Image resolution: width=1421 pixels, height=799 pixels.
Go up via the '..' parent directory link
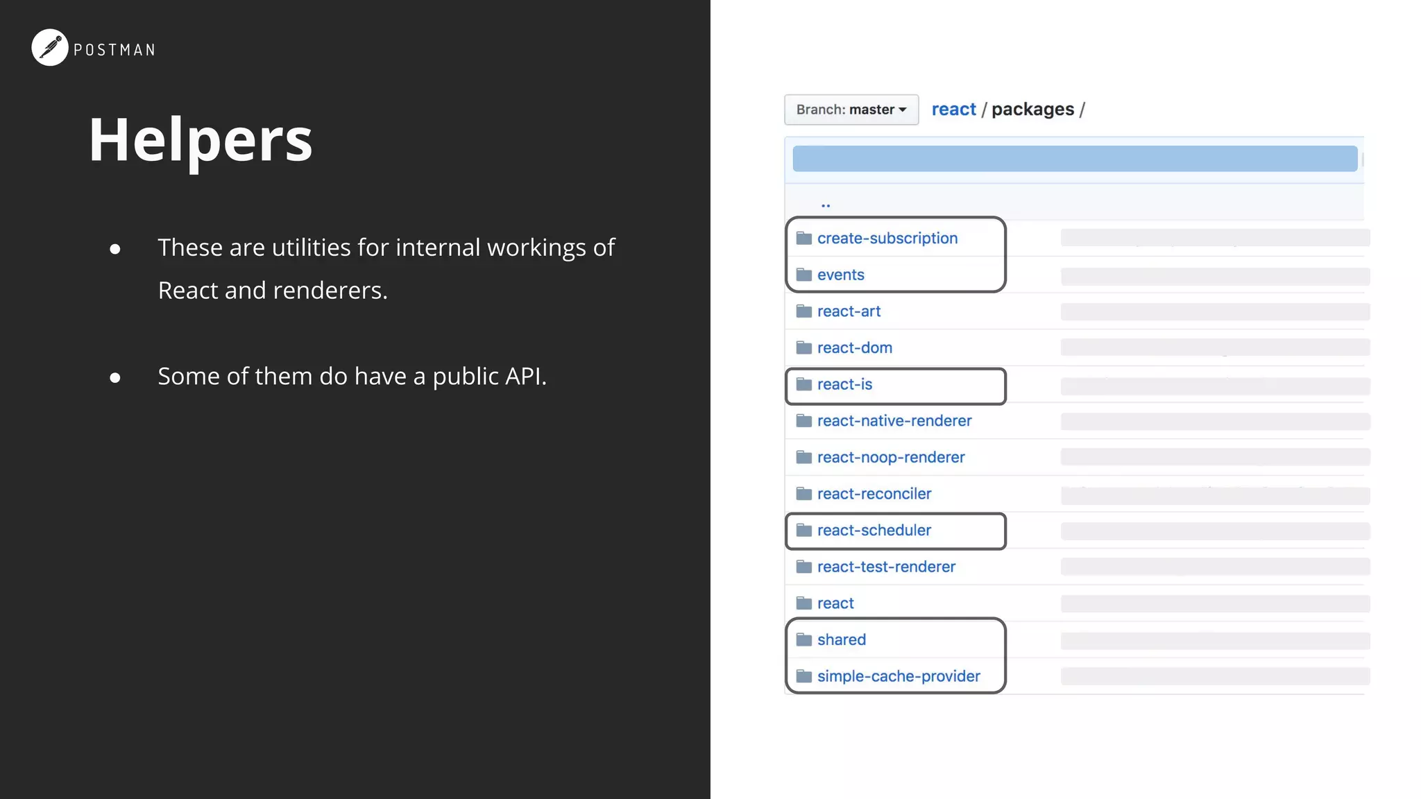click(826, 205)
